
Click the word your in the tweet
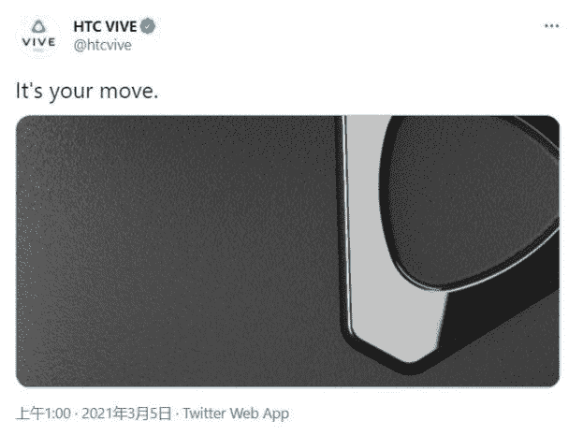pyautogui.click(x=71, y=93)
